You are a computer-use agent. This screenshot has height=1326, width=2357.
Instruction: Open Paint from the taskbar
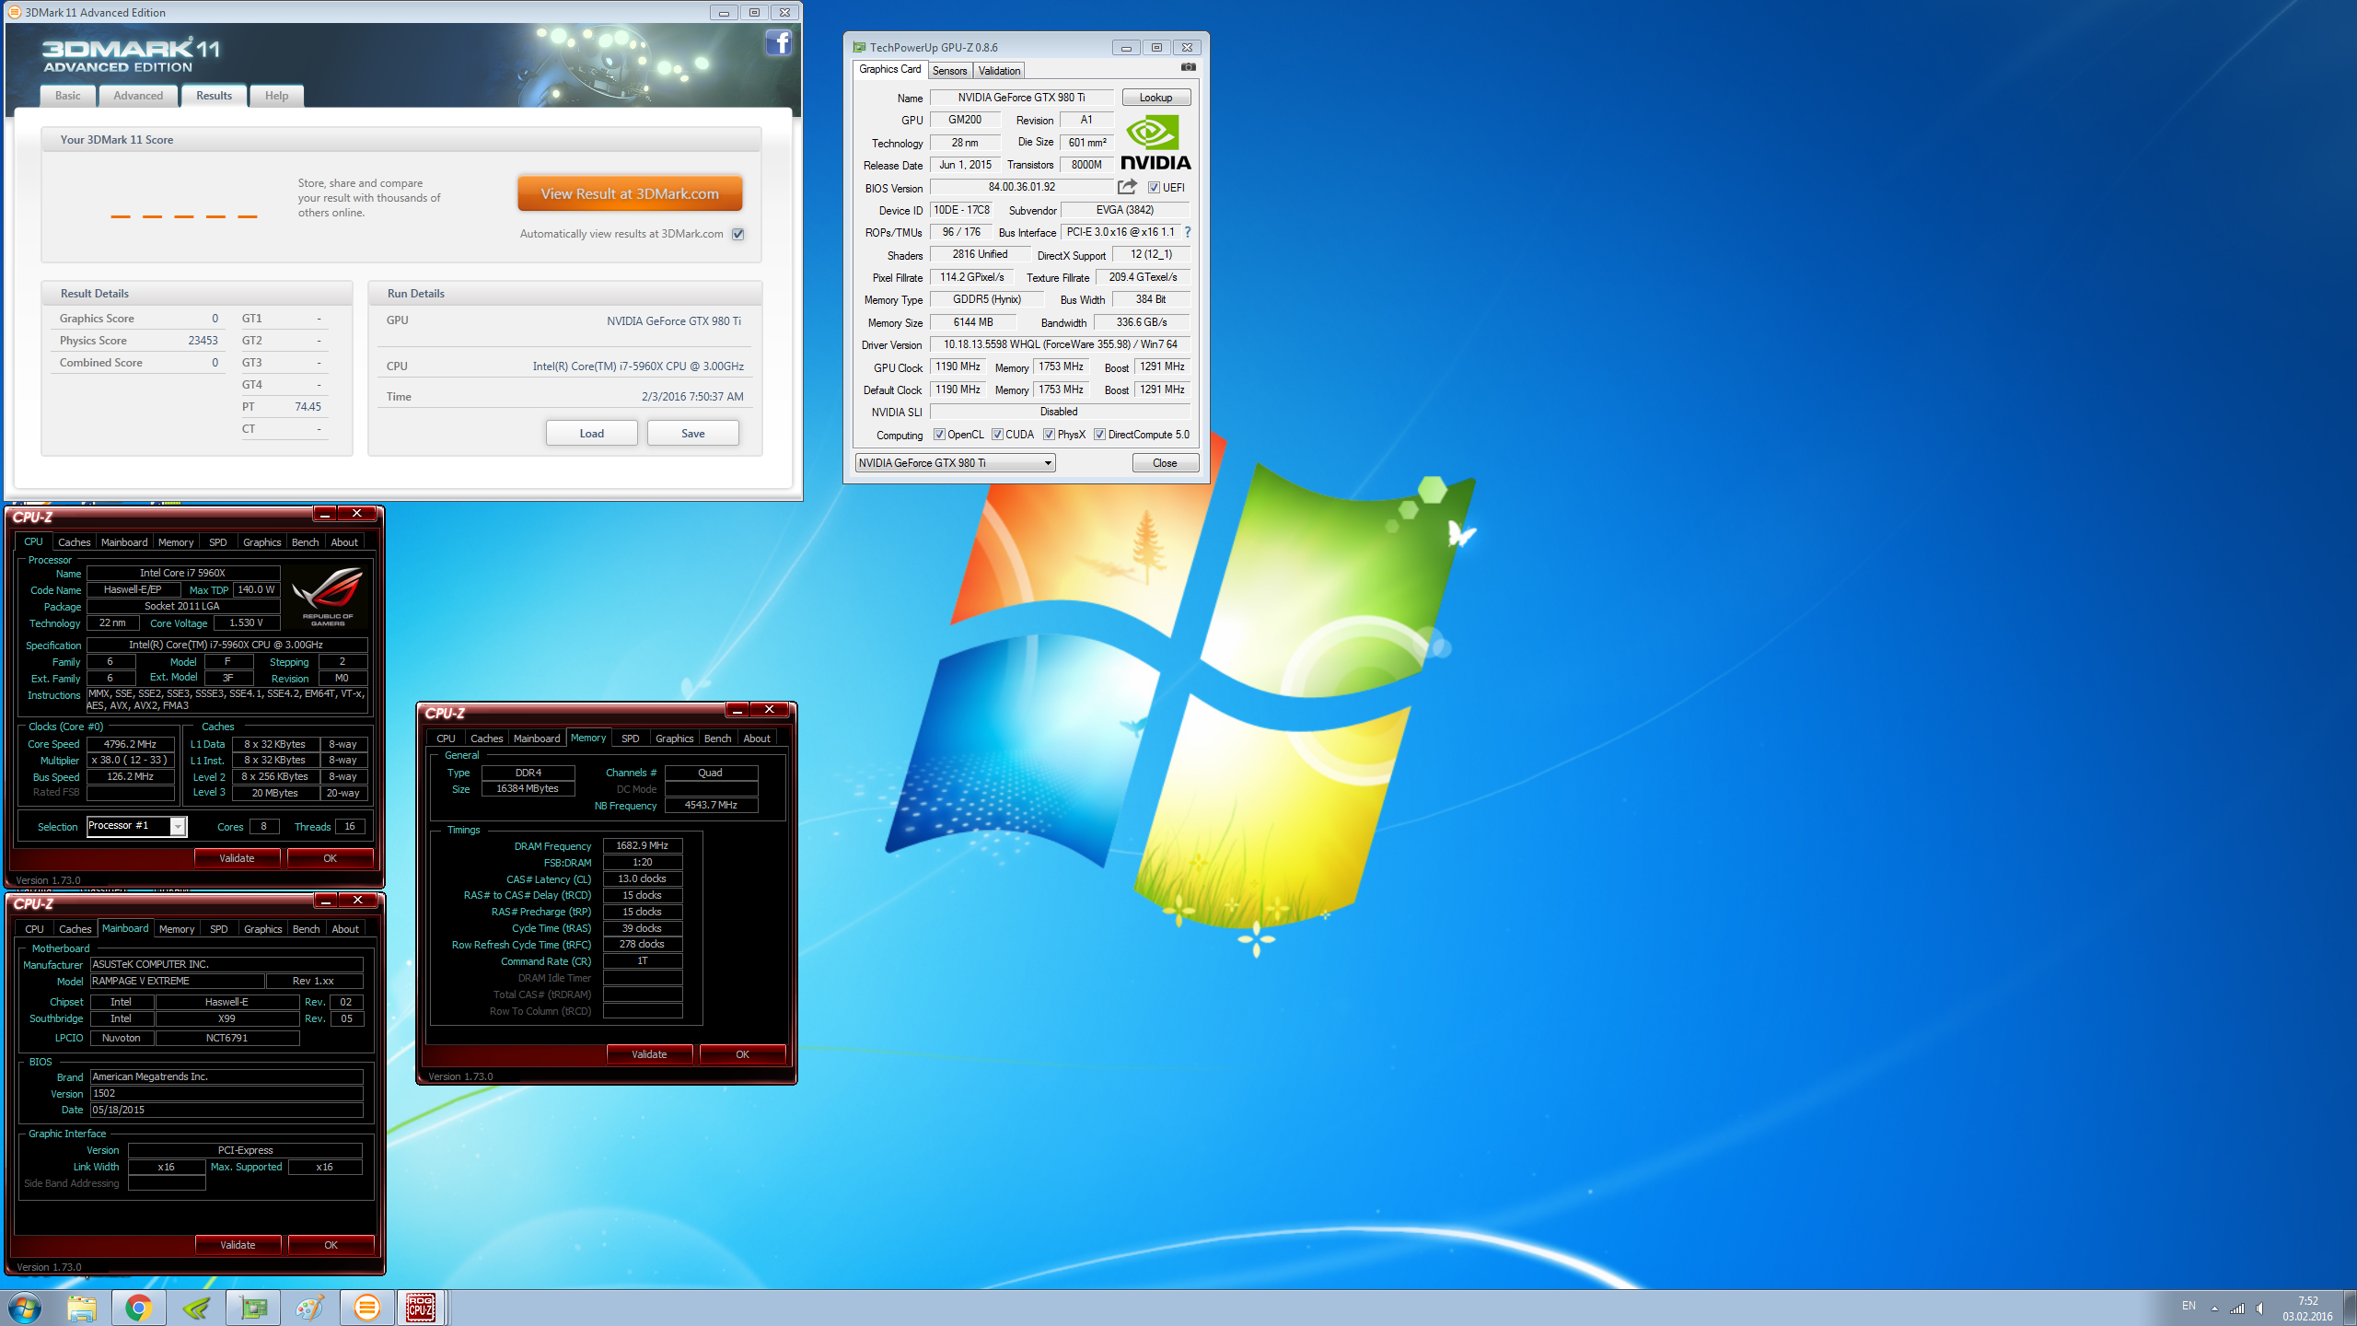coord(310,1308)
